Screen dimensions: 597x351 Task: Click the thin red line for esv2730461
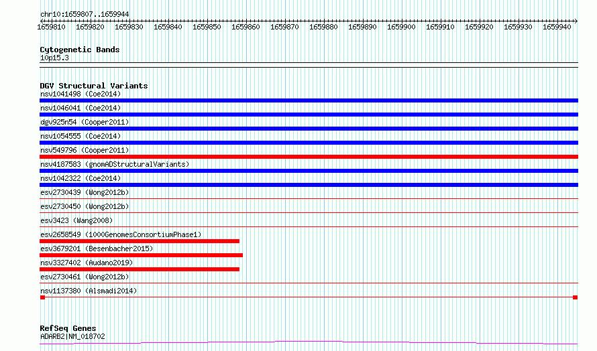pos(309,283)
